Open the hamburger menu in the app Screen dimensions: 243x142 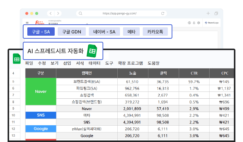click(27, 23)
